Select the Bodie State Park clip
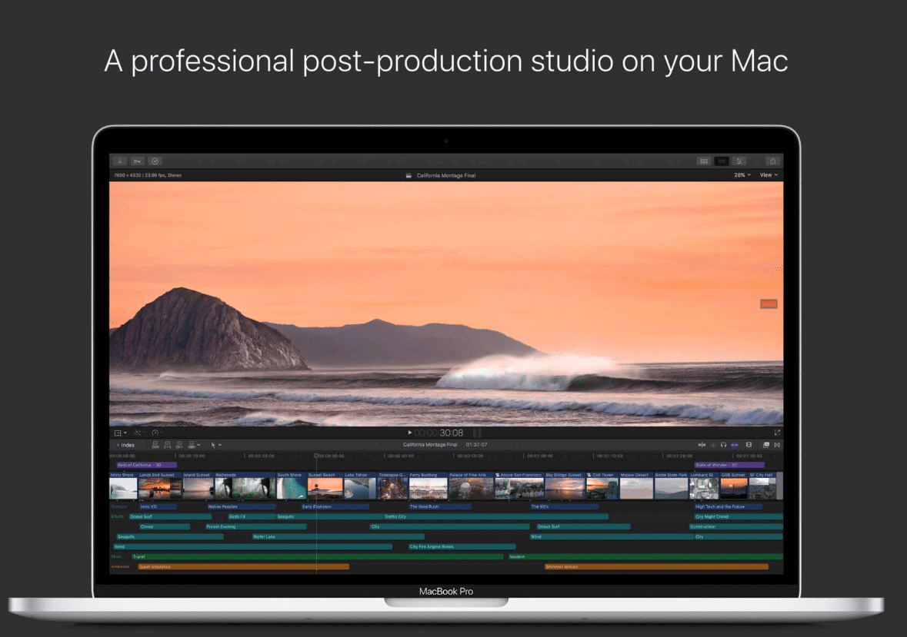907x637 pixels. (x=671, y=485)
